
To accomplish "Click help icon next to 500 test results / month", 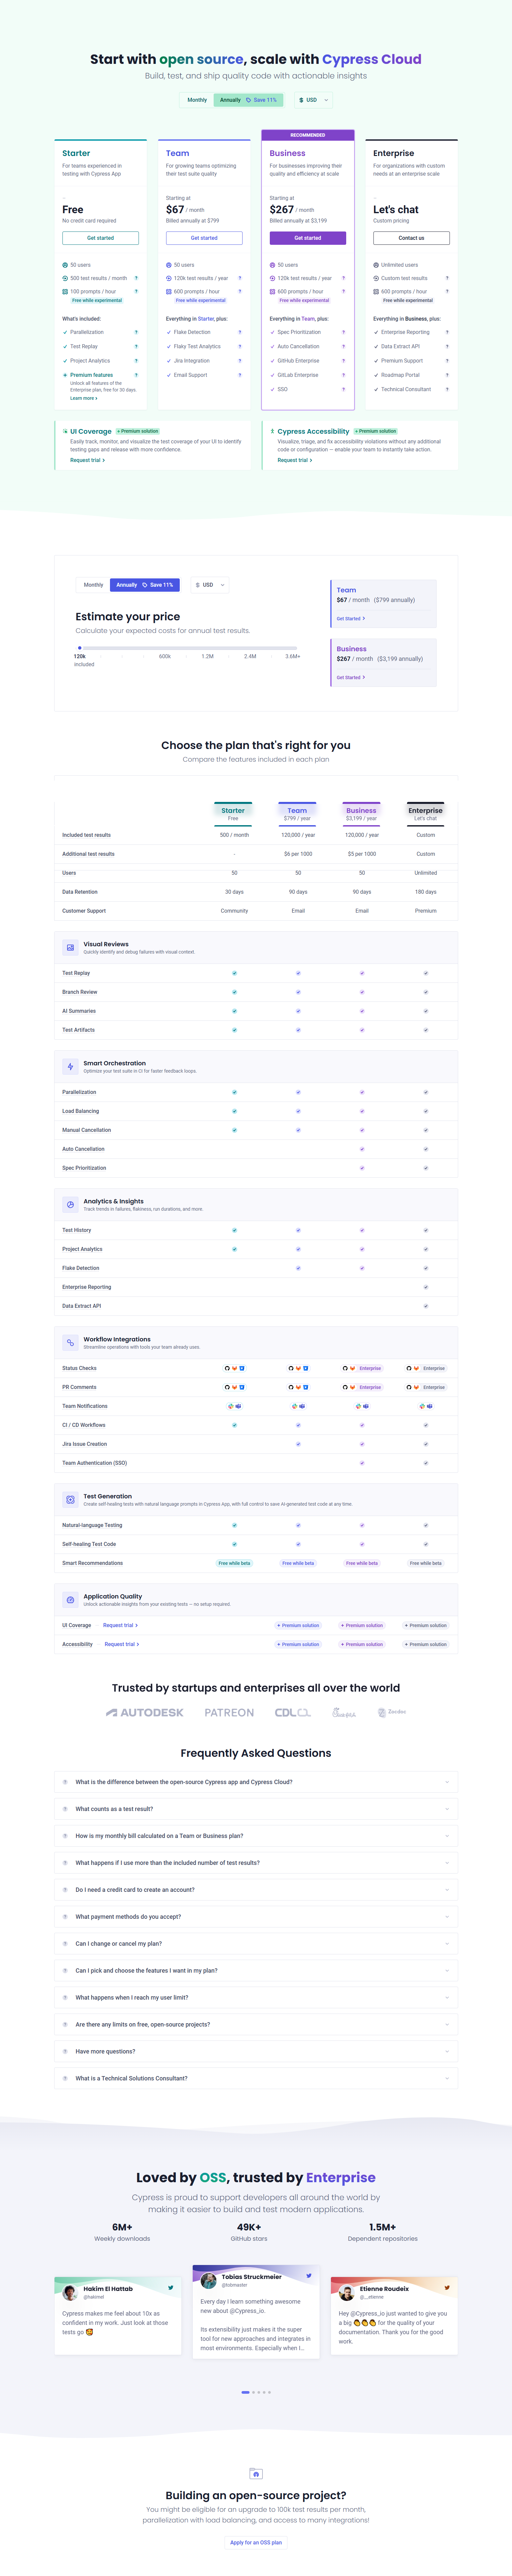I will (136, 278).
